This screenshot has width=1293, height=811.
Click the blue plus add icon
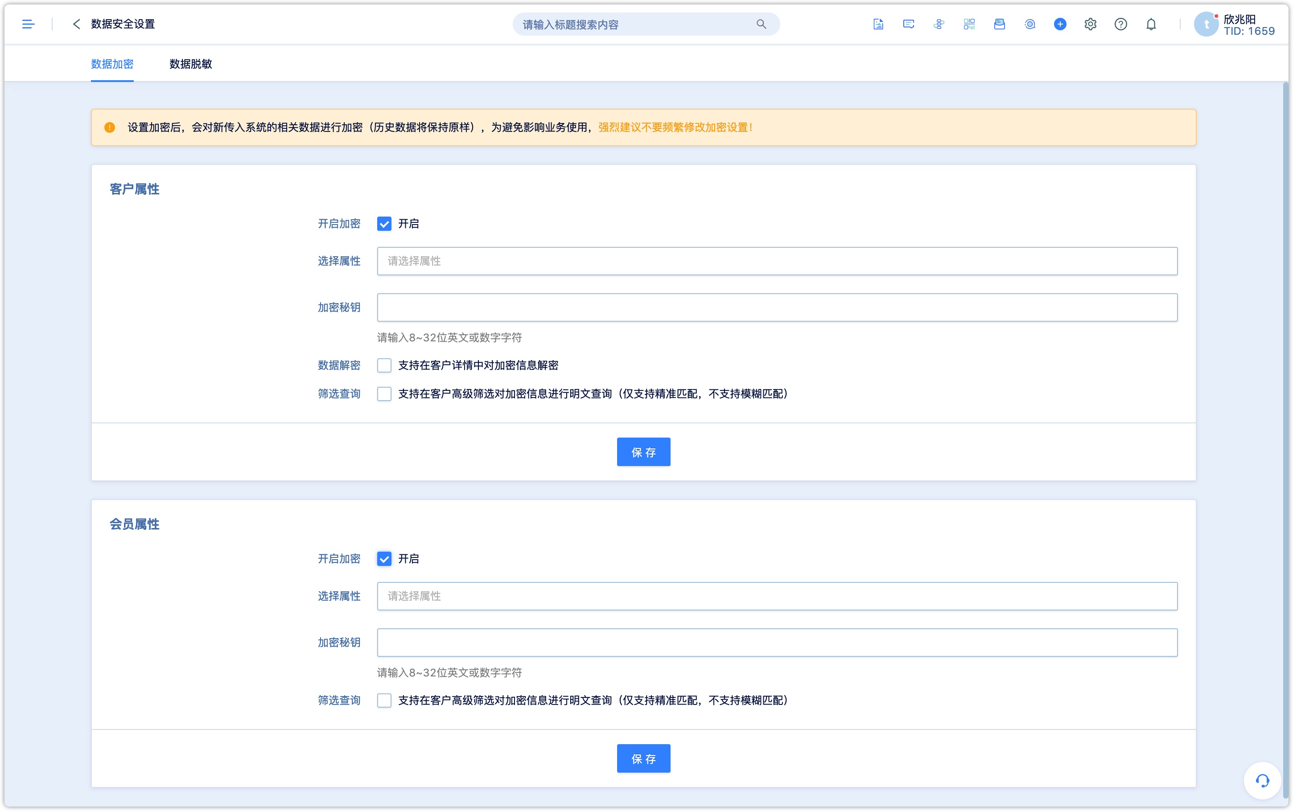click(x=1060, y=24)
